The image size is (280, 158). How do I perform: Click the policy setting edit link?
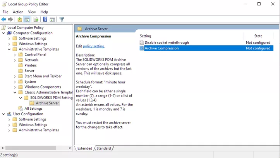click(94, 46)
